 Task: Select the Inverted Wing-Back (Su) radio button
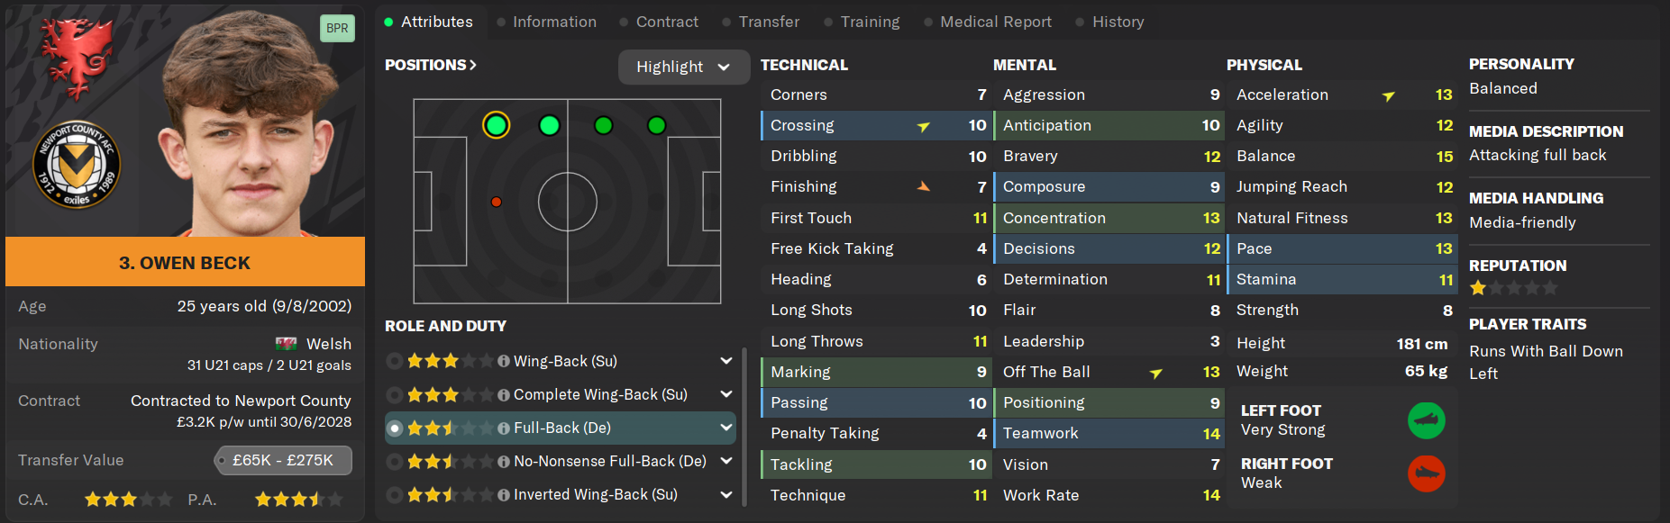coord(394,495)
